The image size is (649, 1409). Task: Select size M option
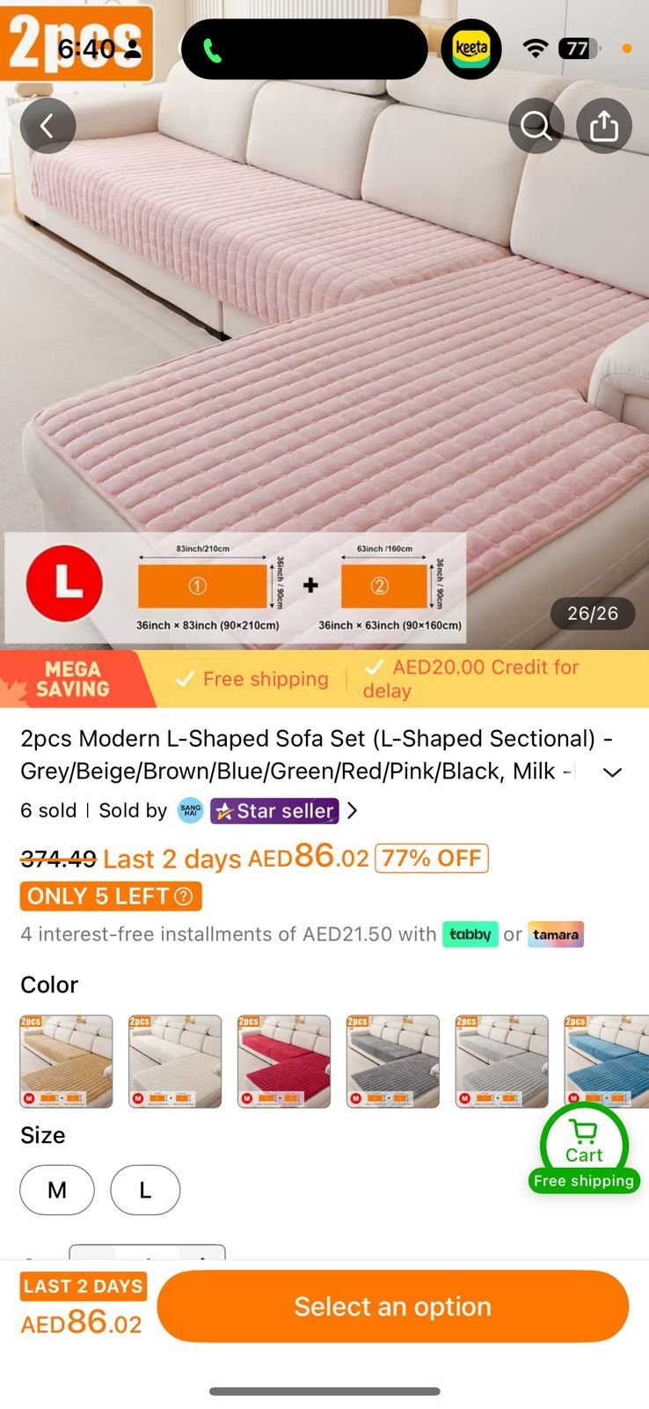(x=57, y=1190)
